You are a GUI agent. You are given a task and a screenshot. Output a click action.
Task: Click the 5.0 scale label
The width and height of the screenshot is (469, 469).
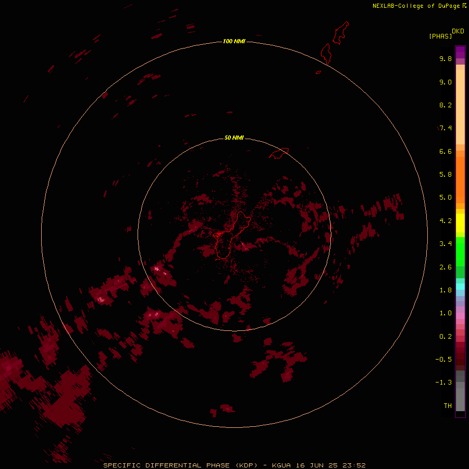pyautogui.click(x=446, y=198)
